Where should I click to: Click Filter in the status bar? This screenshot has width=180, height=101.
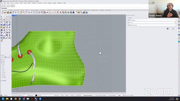(119, 95)
